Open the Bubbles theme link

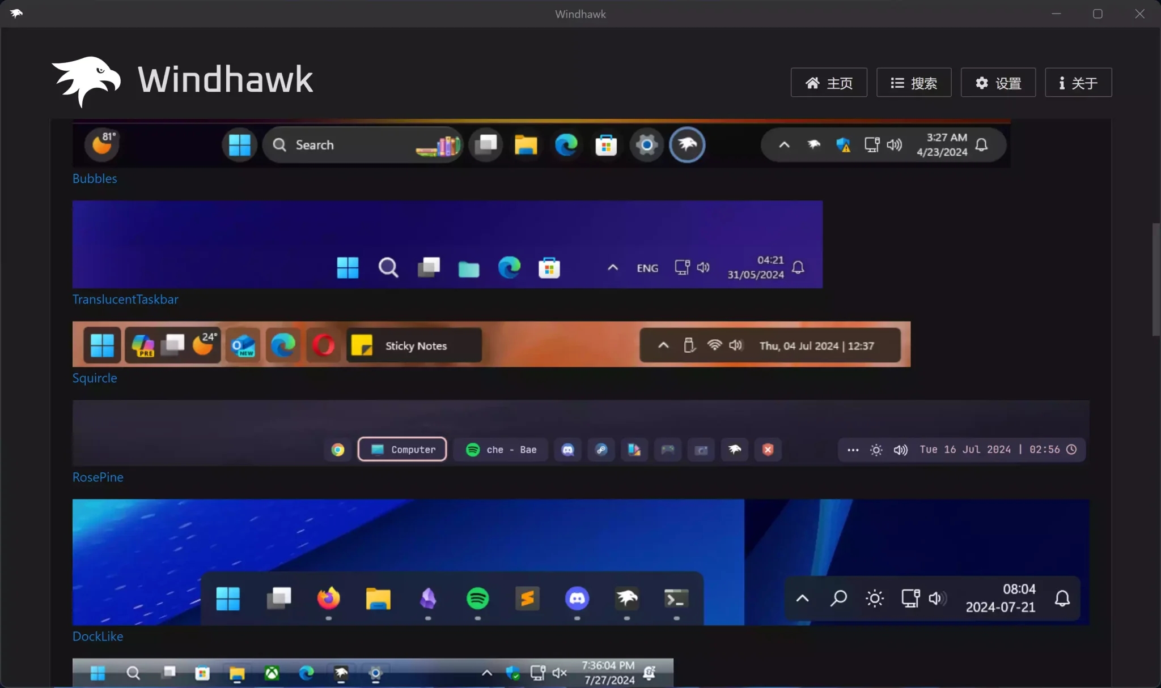coord(94,178)
